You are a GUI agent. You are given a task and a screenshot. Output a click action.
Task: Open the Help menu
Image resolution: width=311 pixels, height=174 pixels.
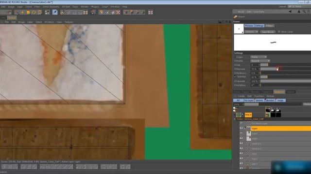(124, 7)
